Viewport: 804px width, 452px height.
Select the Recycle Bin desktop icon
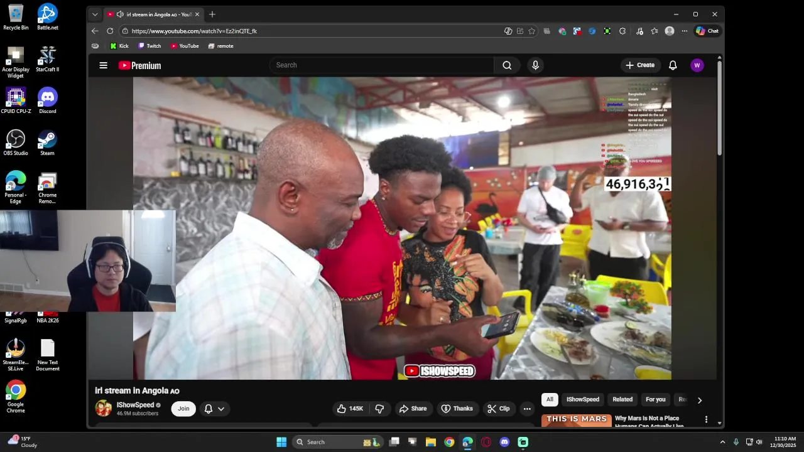pyautogui.click(x=16, y=17)
